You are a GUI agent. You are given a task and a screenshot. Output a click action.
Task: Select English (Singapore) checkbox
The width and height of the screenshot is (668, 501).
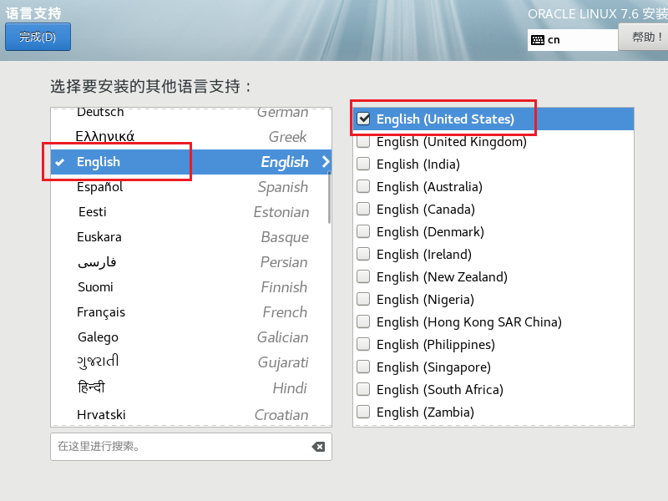pyautogui.click(x=363, y=367)
